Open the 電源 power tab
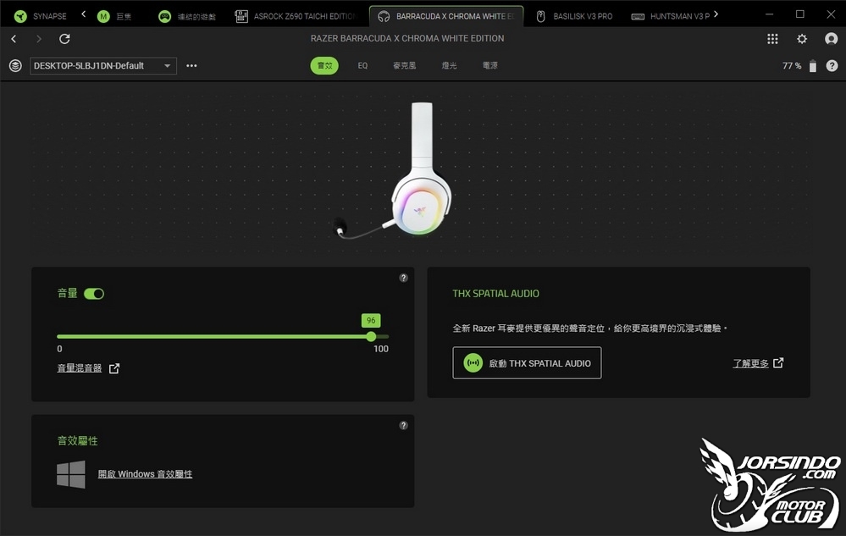The height and width of the screenshot is (536, 846). 490,66
